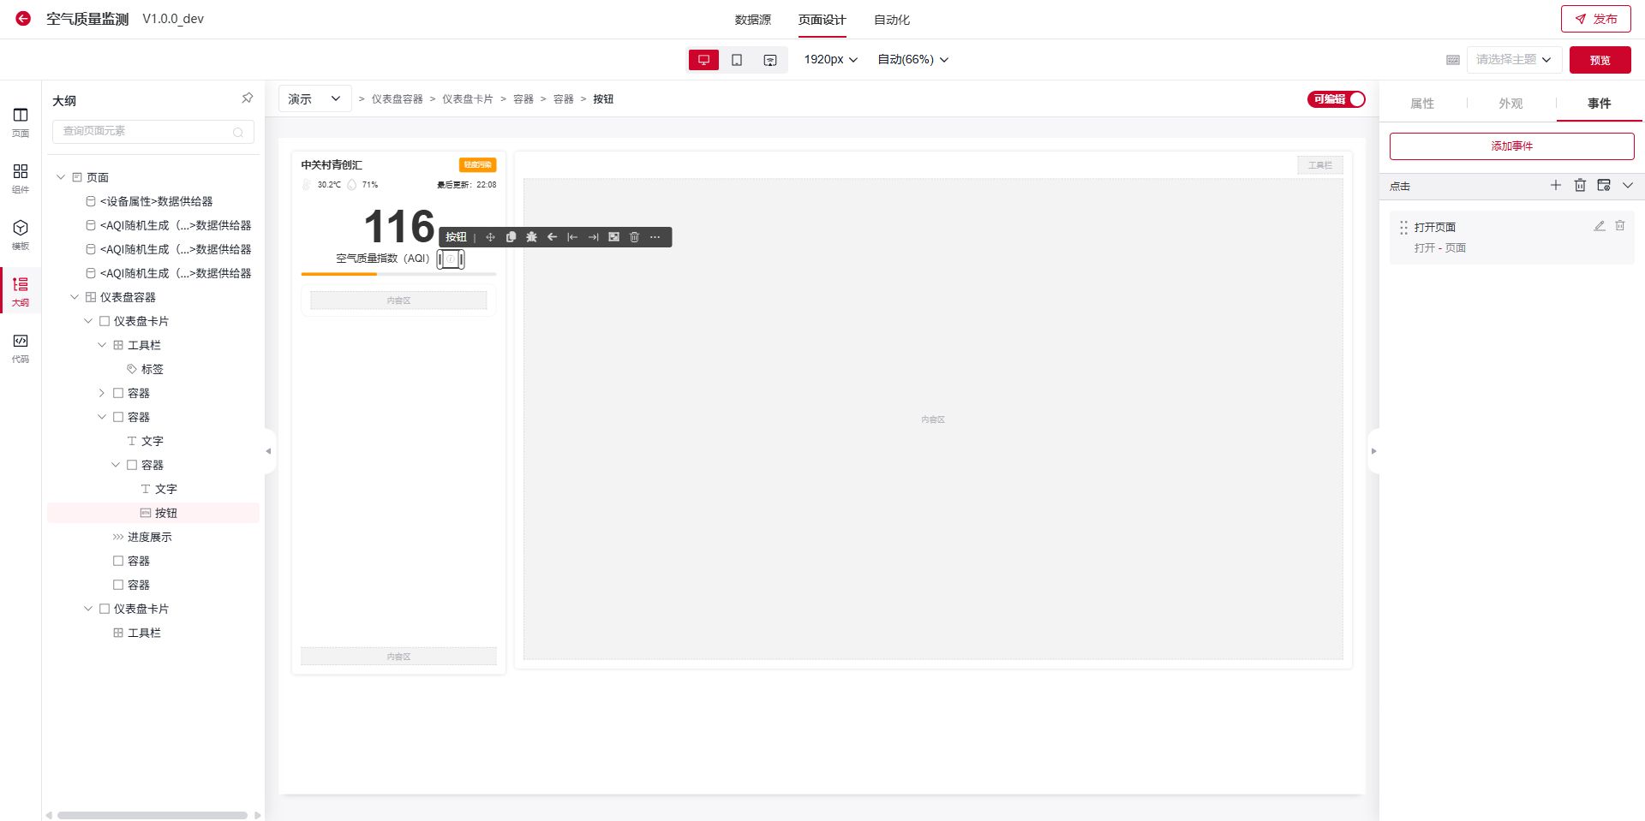The image size is (1645, 821).
Task: Click the copy icon in the floating toolbar
Action: (511, 237)
